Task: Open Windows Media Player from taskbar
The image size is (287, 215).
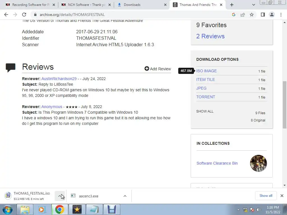Action: (42, 209)
